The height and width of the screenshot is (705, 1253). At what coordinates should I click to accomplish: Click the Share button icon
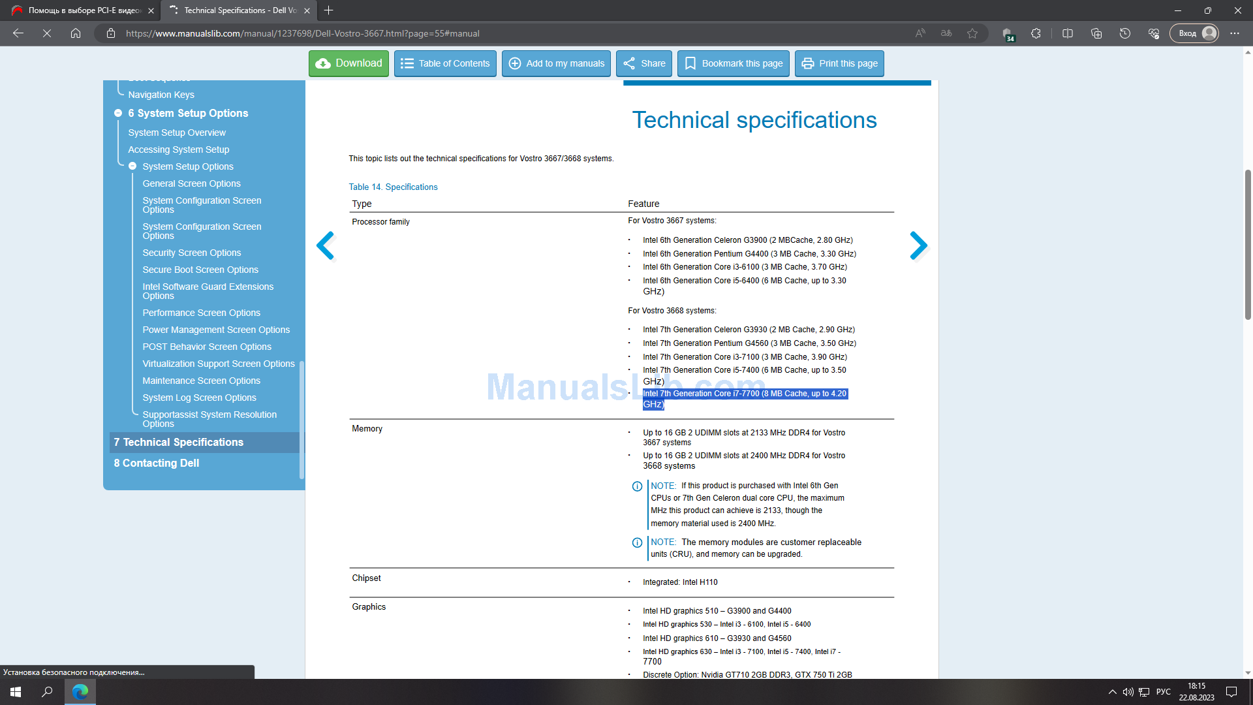[629, 63]
